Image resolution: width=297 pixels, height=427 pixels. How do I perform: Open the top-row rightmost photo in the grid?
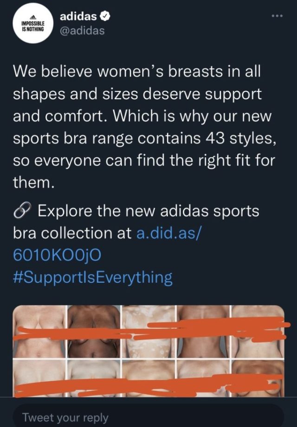click(x=258, y=331)
